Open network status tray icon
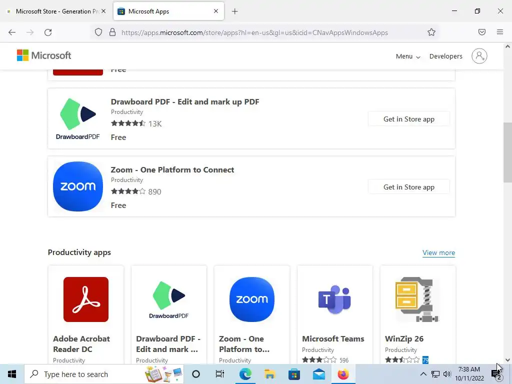The height and width of the screenshot is (384, 512). 435,374
